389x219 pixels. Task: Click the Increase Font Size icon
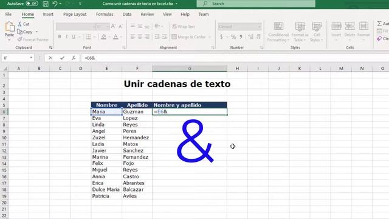tap(113, 26)
